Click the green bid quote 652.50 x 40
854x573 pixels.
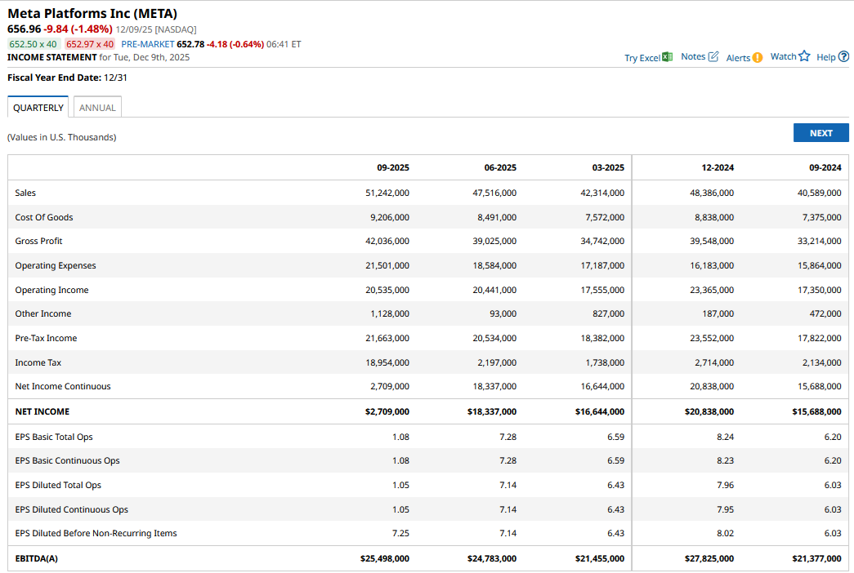(34, 44)
